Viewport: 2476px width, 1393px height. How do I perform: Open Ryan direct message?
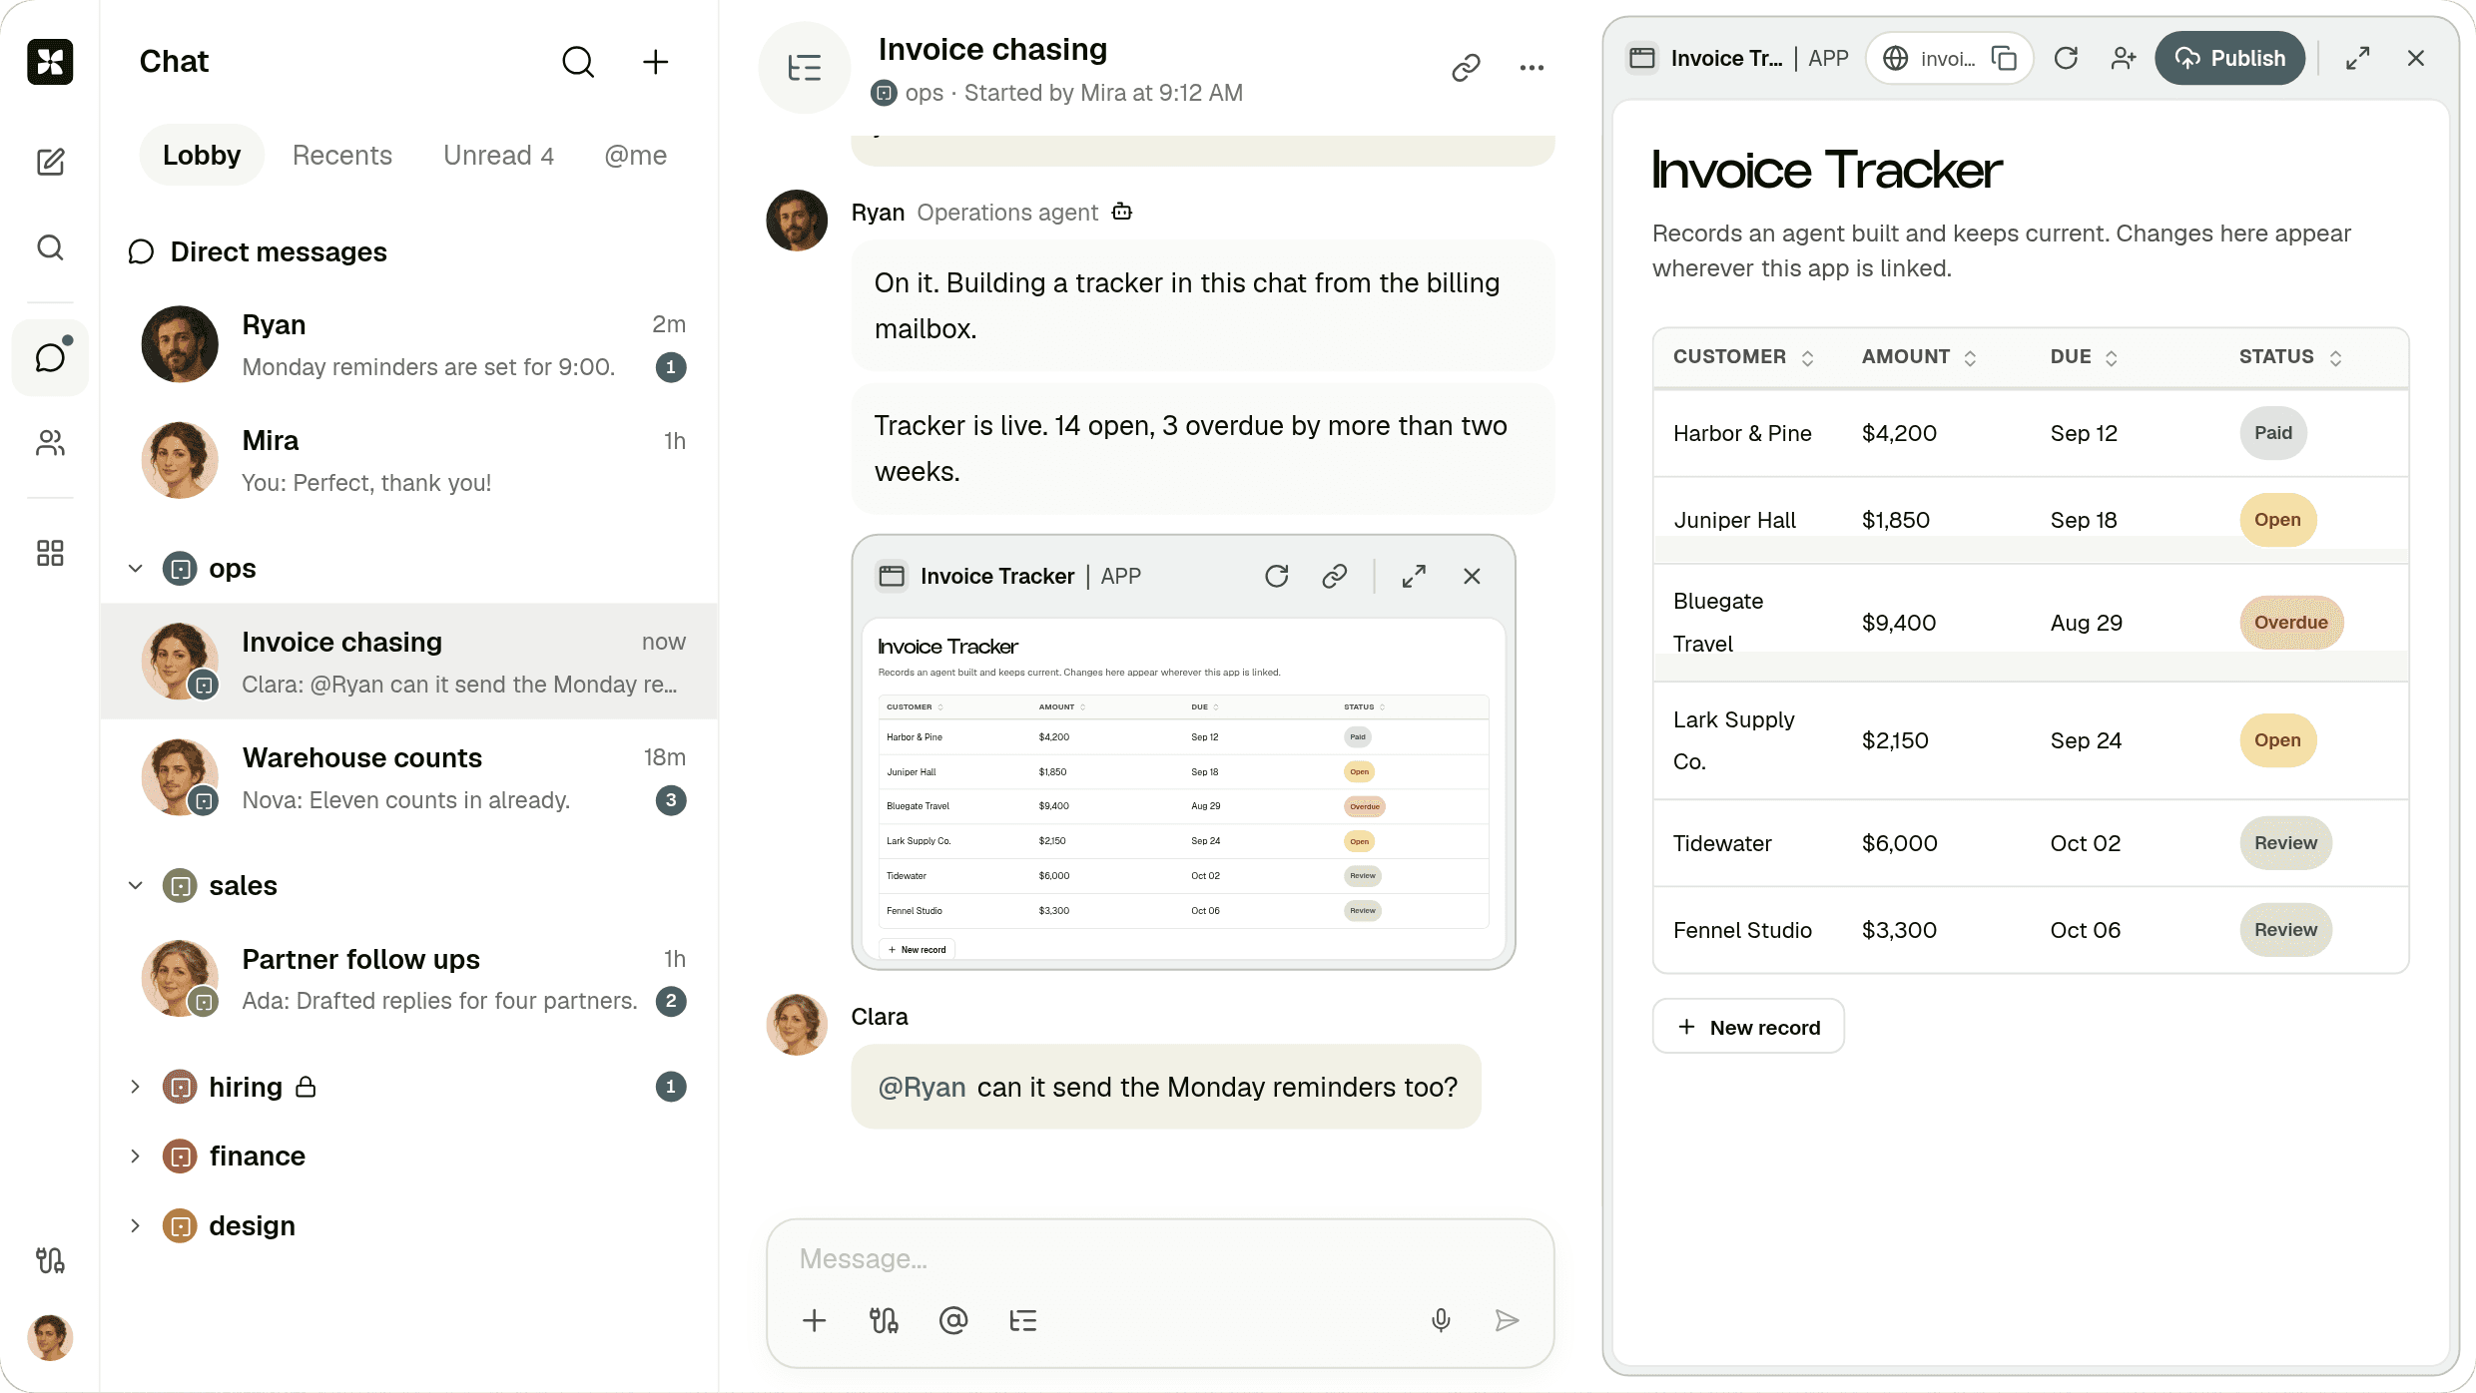click(x=409, y=345)
